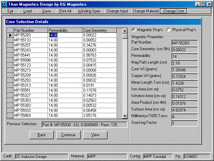Click the Part Number column header
This screenshot has height=161, width=214.
click(30, 30)
